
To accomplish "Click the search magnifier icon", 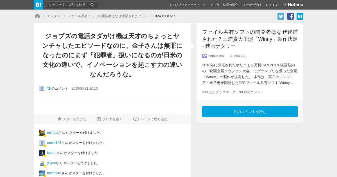I will point(92,5).
